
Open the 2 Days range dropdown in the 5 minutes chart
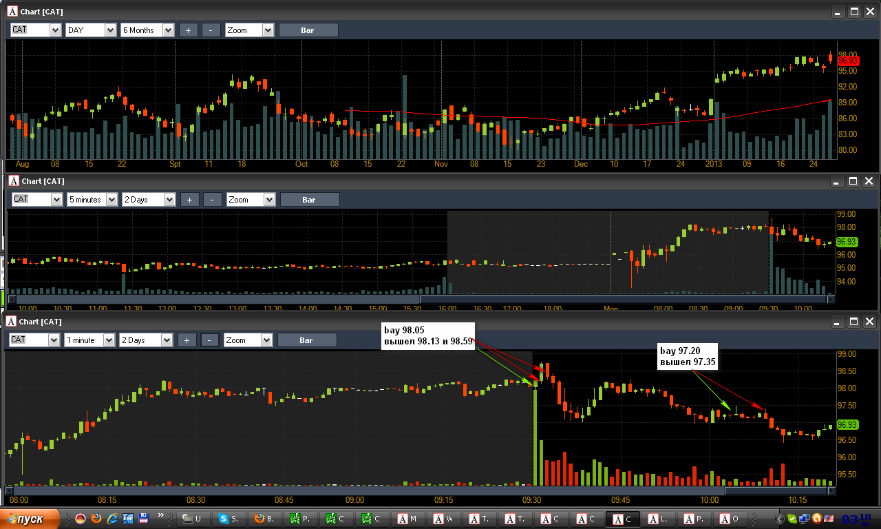(149, 199)
